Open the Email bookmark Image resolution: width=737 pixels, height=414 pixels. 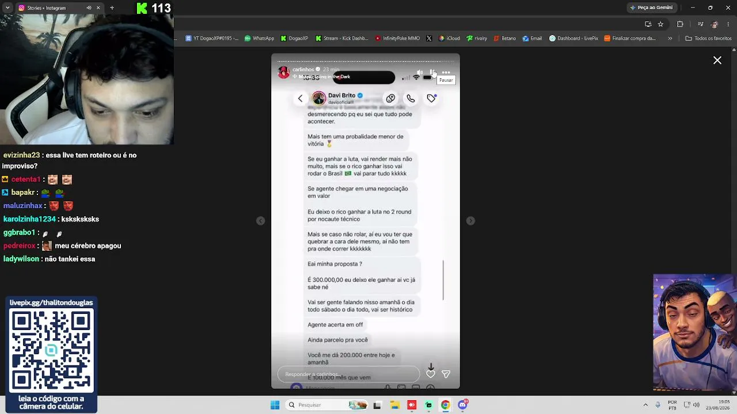532,39
